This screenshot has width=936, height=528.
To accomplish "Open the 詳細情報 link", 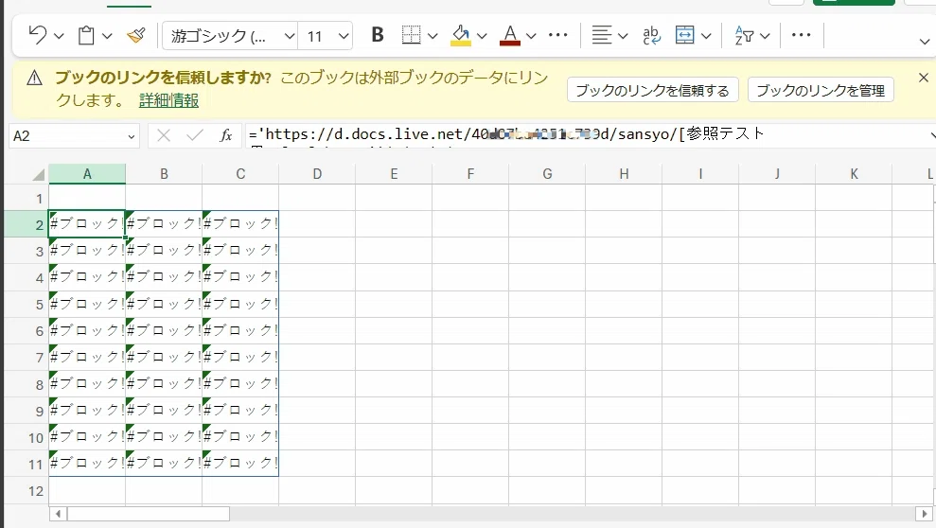I will coord(168,100).
